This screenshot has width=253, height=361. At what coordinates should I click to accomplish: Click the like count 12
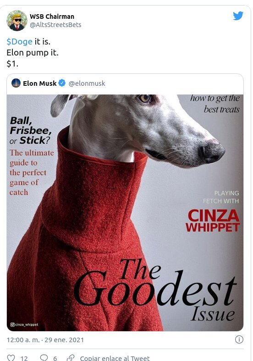click(24, 358)
